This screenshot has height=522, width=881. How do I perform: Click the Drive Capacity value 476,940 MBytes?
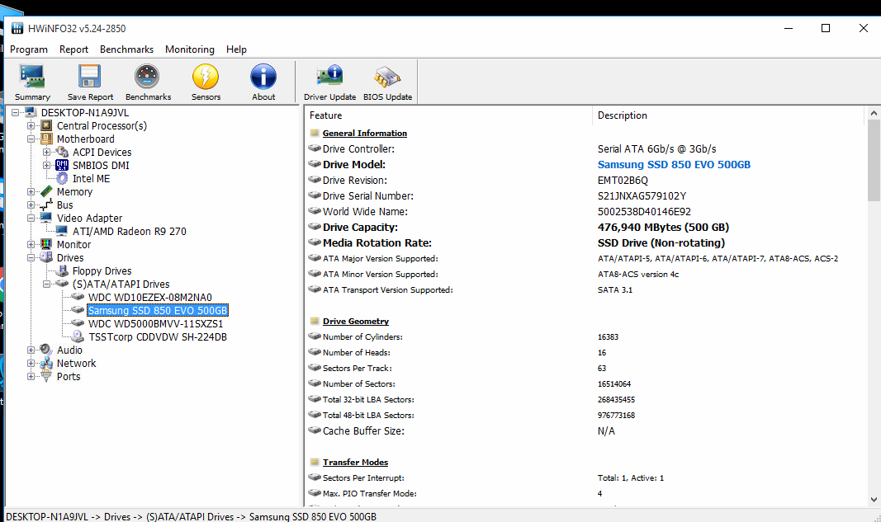tap(663, 228)
